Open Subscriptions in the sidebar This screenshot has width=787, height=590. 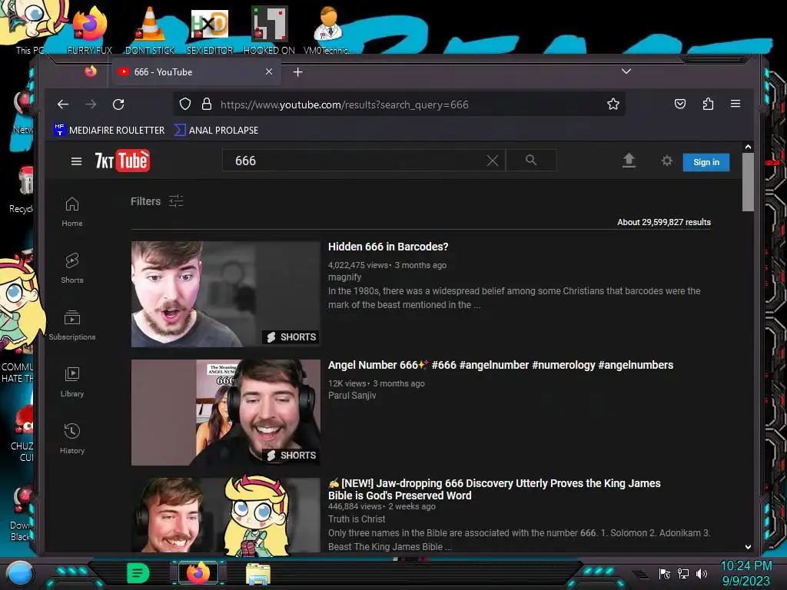(x=71, y=325)
